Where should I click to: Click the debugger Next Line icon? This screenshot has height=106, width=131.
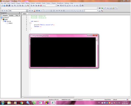click(x=63, y=6)
